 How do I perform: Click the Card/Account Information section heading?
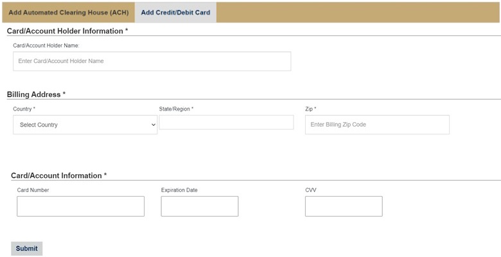[58, 175]
